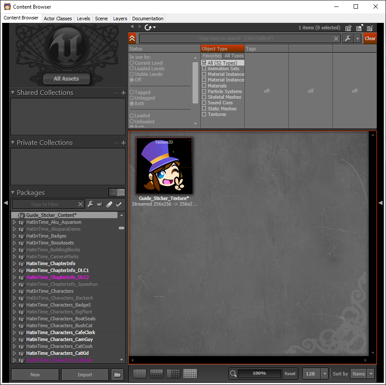The image size is (386, 385).
Task: Remove shared collection with minus icon
Action: pyautogui.click(x=117, y=93)
